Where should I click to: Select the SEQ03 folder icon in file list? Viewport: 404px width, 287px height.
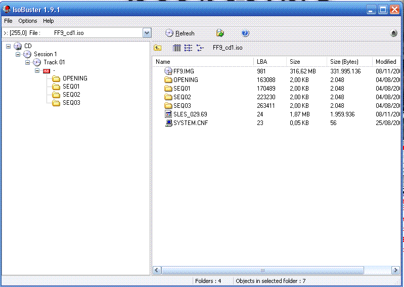click(x=168, y=105)
